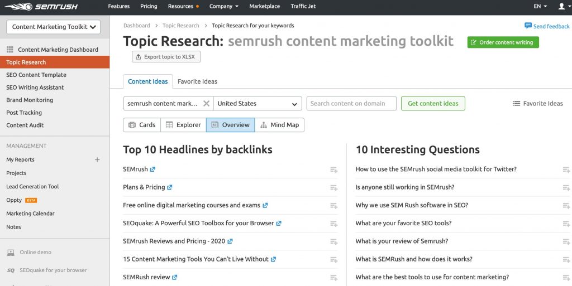Open external link icon after SEMrush Reviews and Pricing
Image resolution: width=572 pixels, height=286 pixels.
coord(230,241)
